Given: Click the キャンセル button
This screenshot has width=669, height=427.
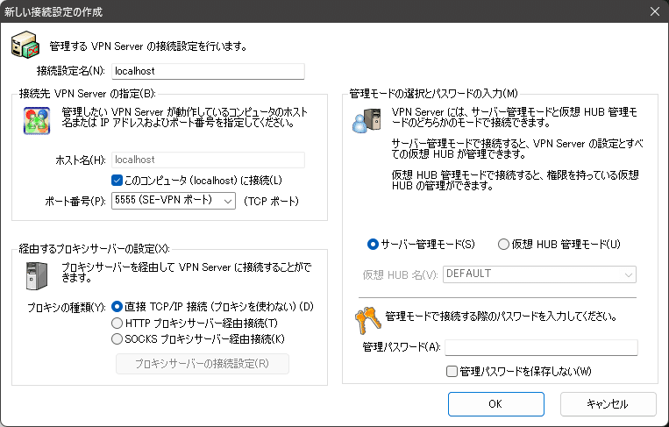Looking at the screenshot, I should pyautogui.click(x=608, y=404).
